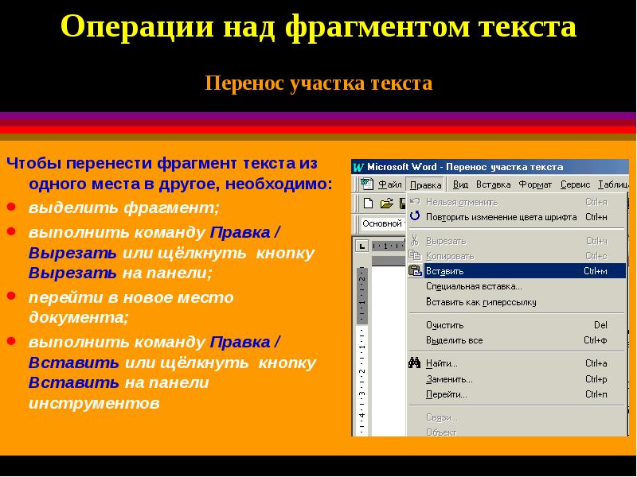Click the New document toolbar icon

(369, 203)
